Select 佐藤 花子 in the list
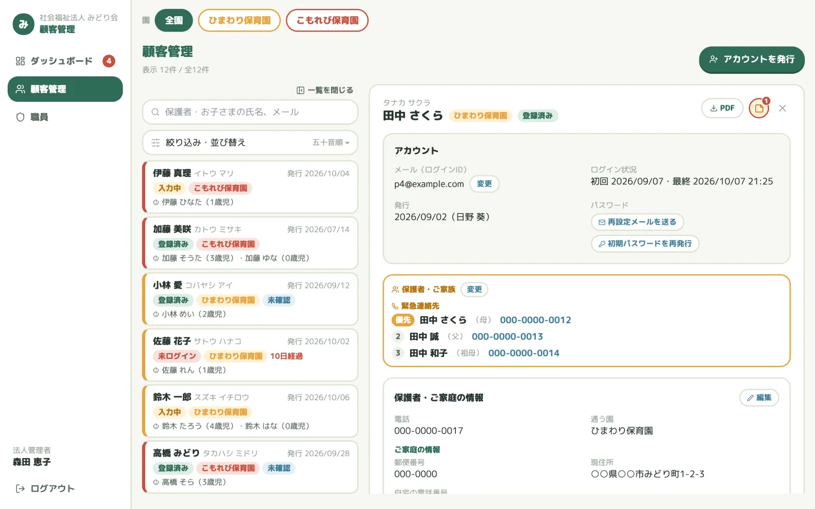The width and height of the screenshot is (815, 509). [250, 355]
